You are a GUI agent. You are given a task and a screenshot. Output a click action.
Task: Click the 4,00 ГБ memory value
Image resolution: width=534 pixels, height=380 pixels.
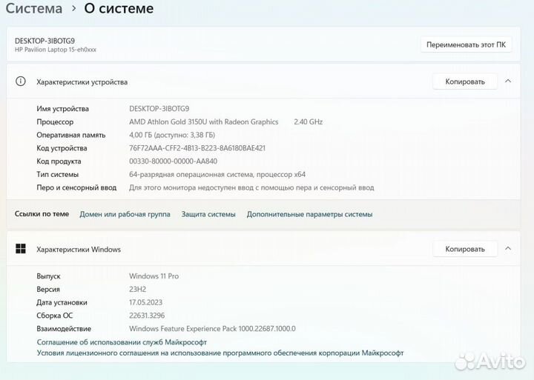pyautogui.click(x=172, y=135)
